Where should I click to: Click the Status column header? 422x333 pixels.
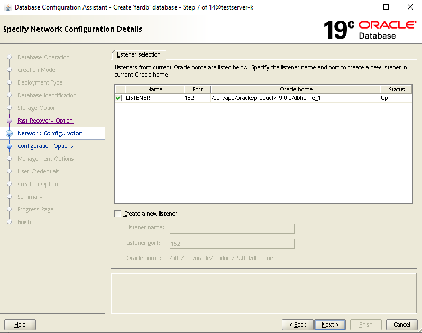(x=397, y=89)
